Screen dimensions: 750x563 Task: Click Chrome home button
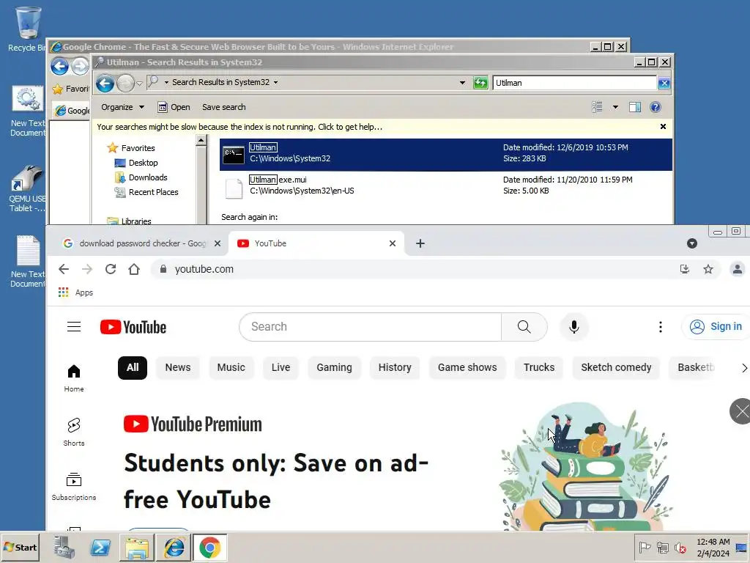pyautogui.click(x=134, y=269)
